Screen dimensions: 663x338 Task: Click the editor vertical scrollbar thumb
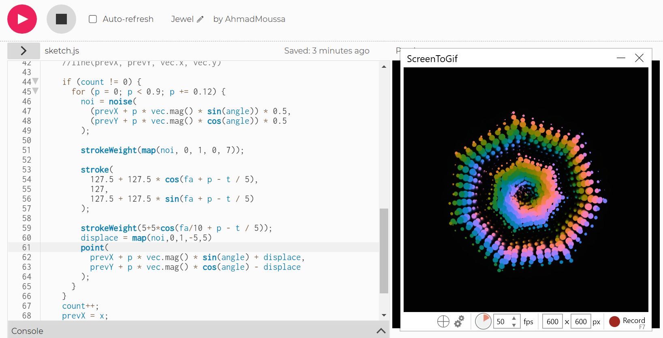tap(384, 251)
